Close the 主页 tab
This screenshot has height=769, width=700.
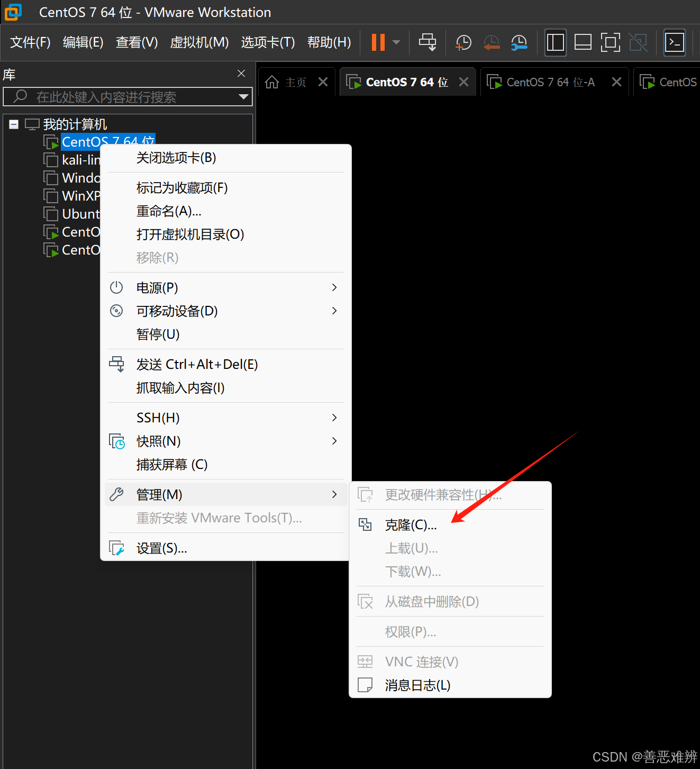point(323,82)
